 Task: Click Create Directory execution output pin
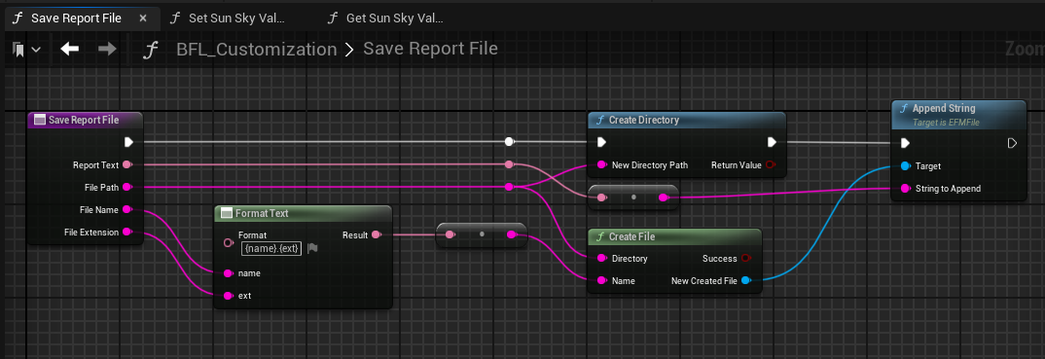pyautogui.click(x=772, y=142)
